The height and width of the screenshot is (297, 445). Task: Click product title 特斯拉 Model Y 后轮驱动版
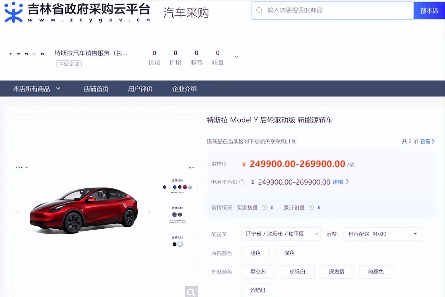click(269, 120)
